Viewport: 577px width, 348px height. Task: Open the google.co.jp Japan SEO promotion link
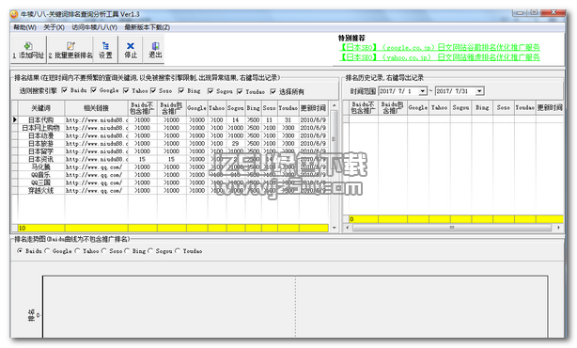click(x=440, y=47)
